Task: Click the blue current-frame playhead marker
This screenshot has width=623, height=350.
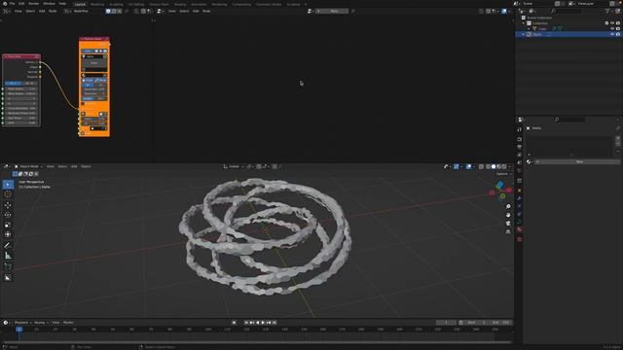Action: (18, 329)
